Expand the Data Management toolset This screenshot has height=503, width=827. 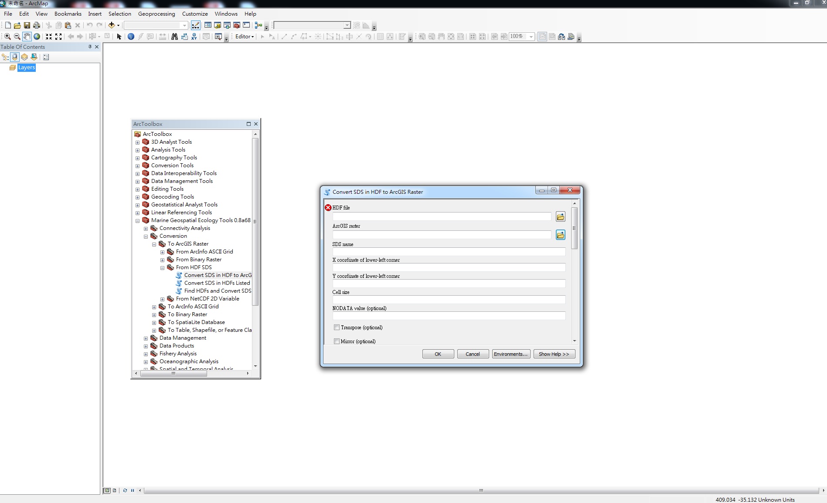(x=146, y=338)
